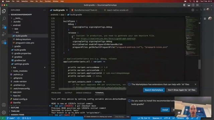Open errors and warnings count in status bar
214x120 pixels.
[26, 118]
